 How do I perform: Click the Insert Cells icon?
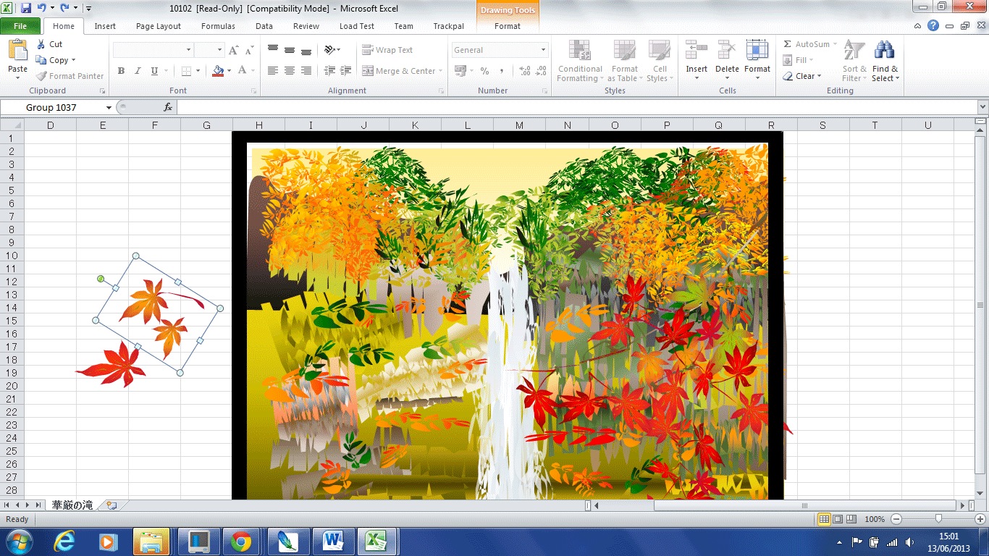696,51
